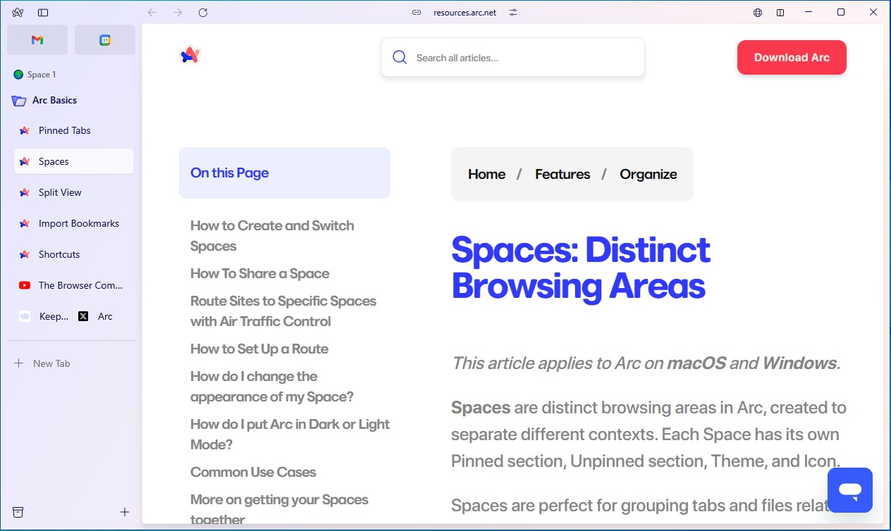
Task: Switch to the Split View tab
Action: pos(74,192)
